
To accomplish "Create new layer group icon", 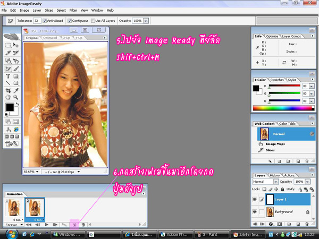I will tap(289, 224).
